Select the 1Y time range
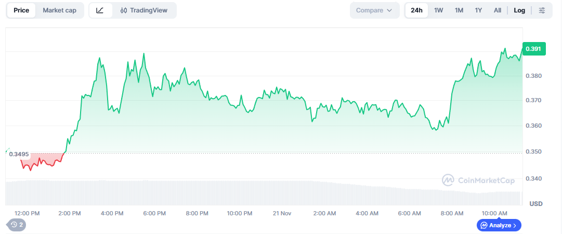 pos(478,10)
